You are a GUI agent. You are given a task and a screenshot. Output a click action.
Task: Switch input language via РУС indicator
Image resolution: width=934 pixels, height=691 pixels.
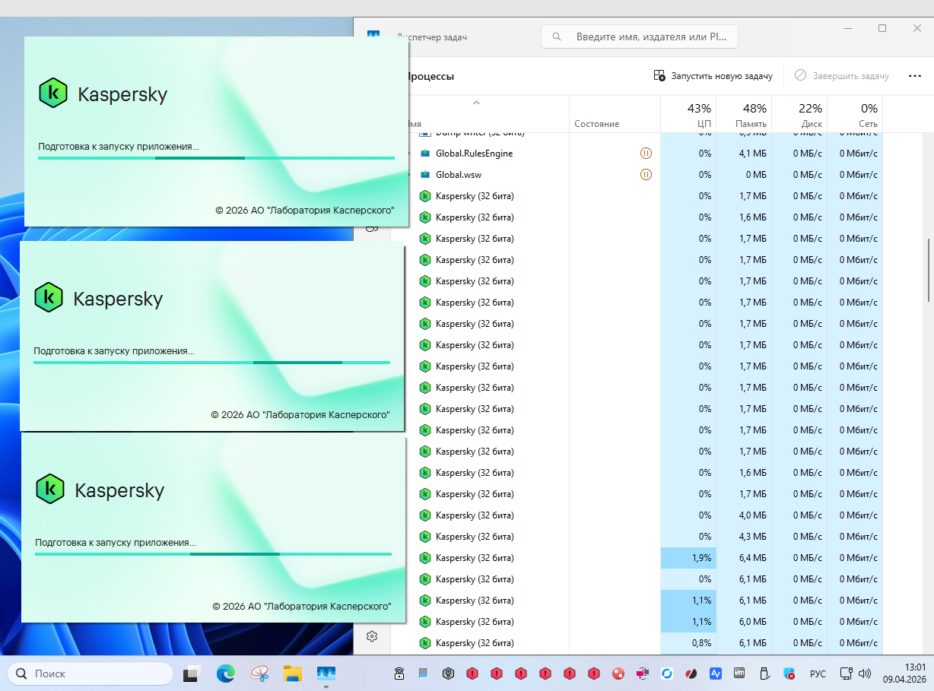point(818,674)
